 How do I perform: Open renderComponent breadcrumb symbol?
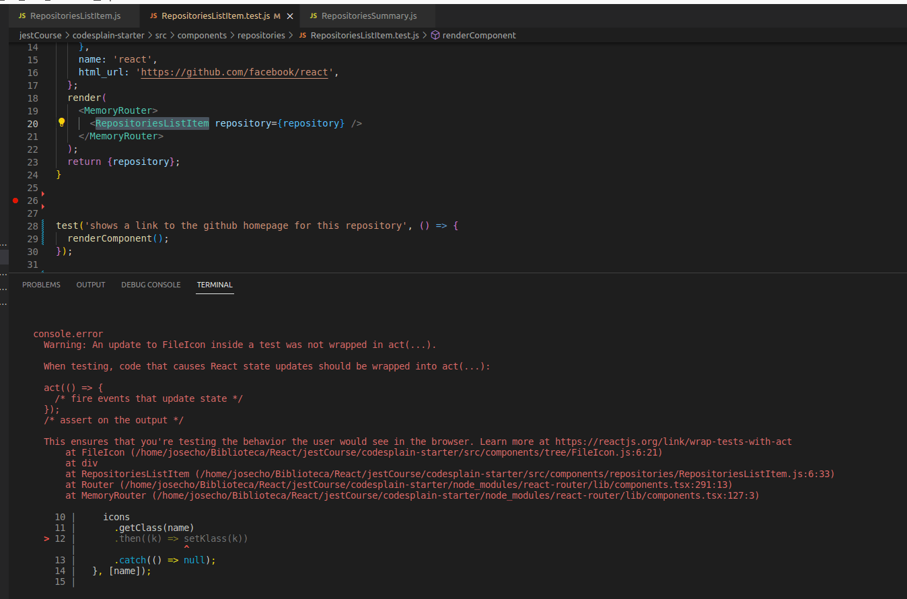coord(479,35)
